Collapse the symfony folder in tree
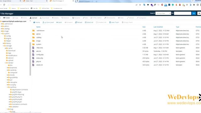This screenshot has width=201, height=113. point(7,87)
